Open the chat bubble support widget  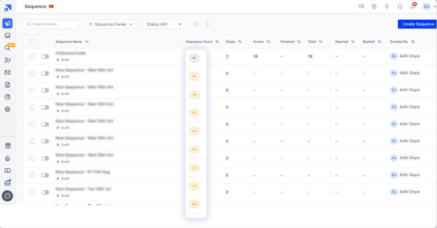click(8, 196)
